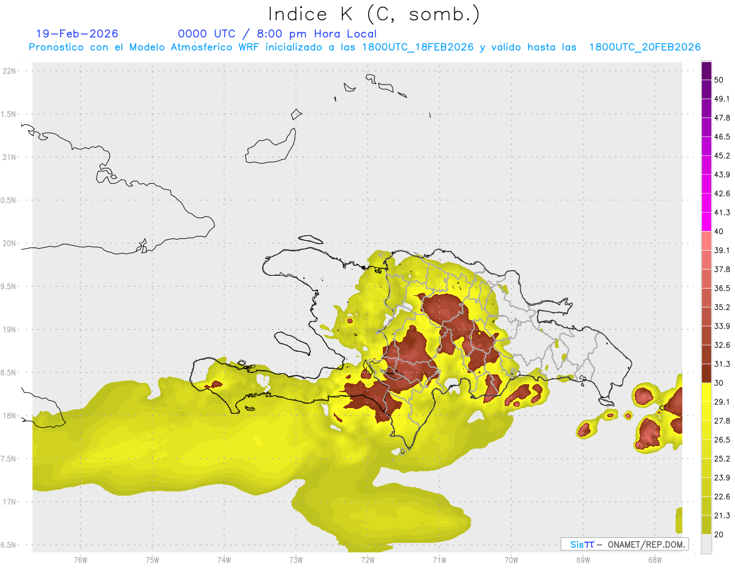735x568 pixels.
Task: Click the '70W' longitude label
Action: click(x=511, y=559)
